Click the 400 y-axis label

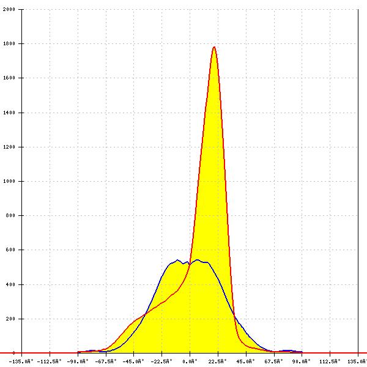(10, 284)
